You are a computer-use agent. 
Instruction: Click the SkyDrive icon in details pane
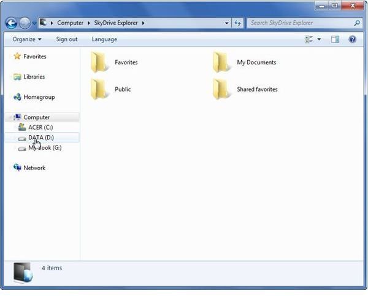23,273
